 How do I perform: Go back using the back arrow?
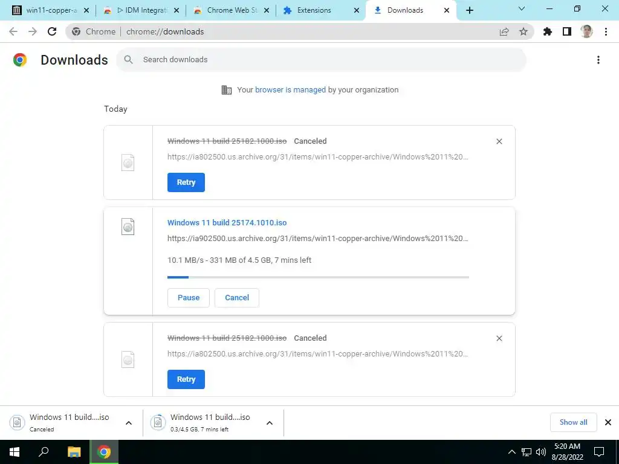click(13, 31)
